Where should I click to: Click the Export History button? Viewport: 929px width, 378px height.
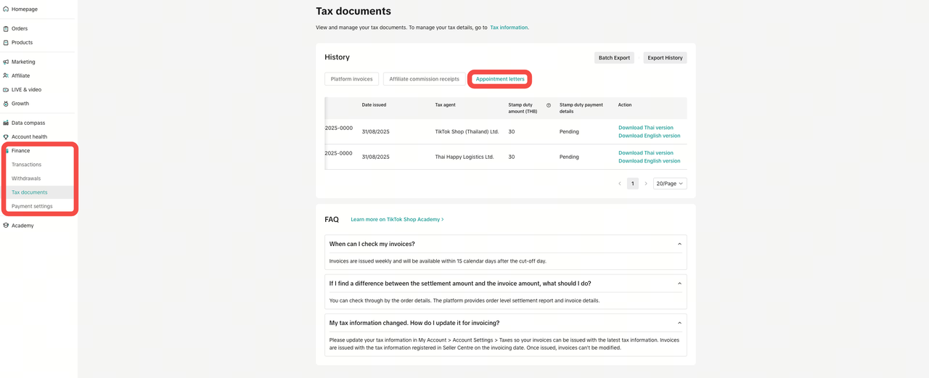pos(665,58)
